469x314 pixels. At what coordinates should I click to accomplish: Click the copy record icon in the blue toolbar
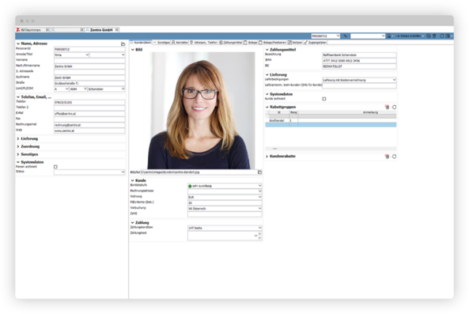click(429, 36)
